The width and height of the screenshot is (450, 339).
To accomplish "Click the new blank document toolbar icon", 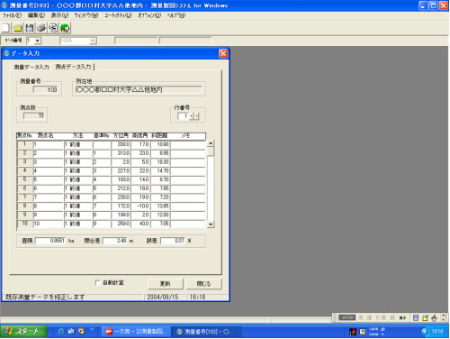I will click(5, 28).
